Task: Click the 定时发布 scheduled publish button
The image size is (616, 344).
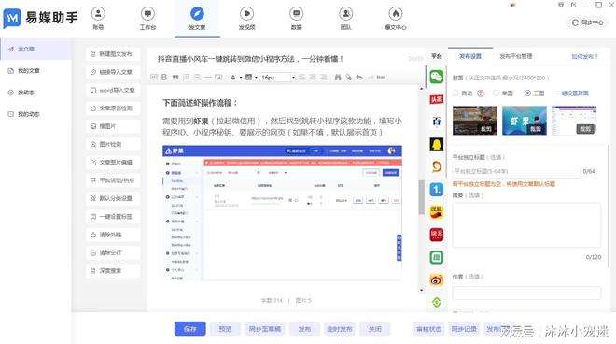Action: (340, 329)
